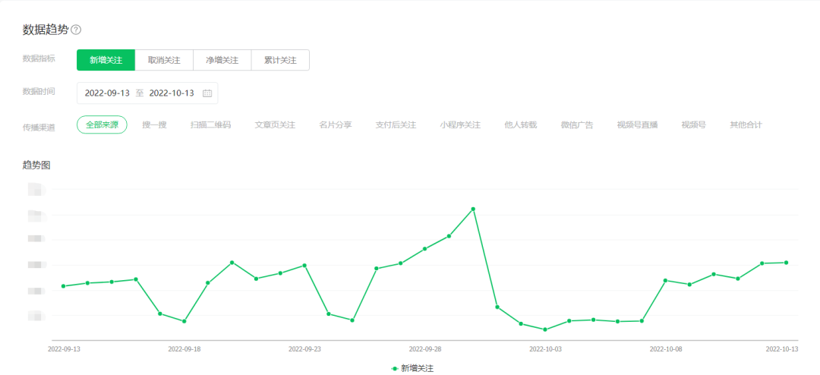Screen dimensions: 820x375
Task: Click the 数据时间 label
Action: pyautogui.click(x=39, y=91)
